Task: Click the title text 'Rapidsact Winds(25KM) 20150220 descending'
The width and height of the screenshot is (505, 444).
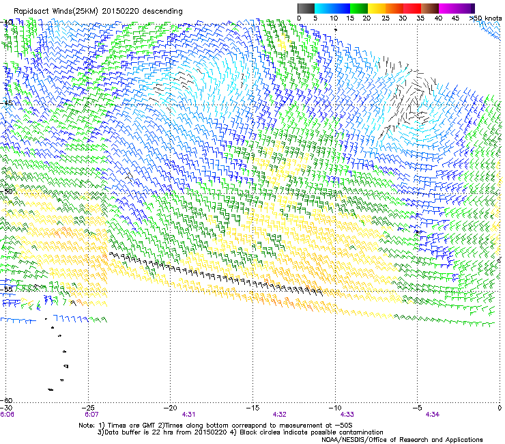Action: point(98,12)
